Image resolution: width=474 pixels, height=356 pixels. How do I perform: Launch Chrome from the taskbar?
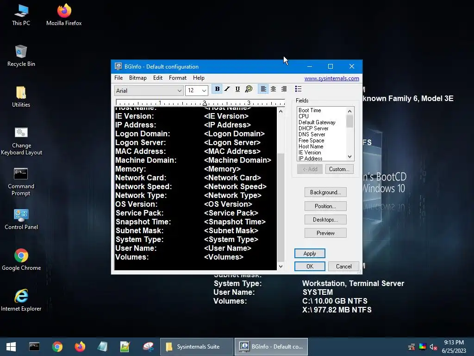tap(57, 347)
